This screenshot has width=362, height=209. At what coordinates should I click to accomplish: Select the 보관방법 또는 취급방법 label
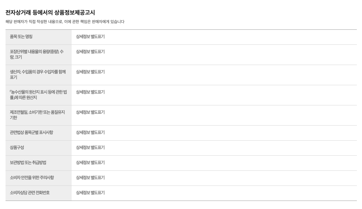click(28, 163)
